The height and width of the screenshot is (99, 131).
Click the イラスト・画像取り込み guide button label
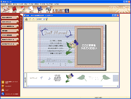8,26
